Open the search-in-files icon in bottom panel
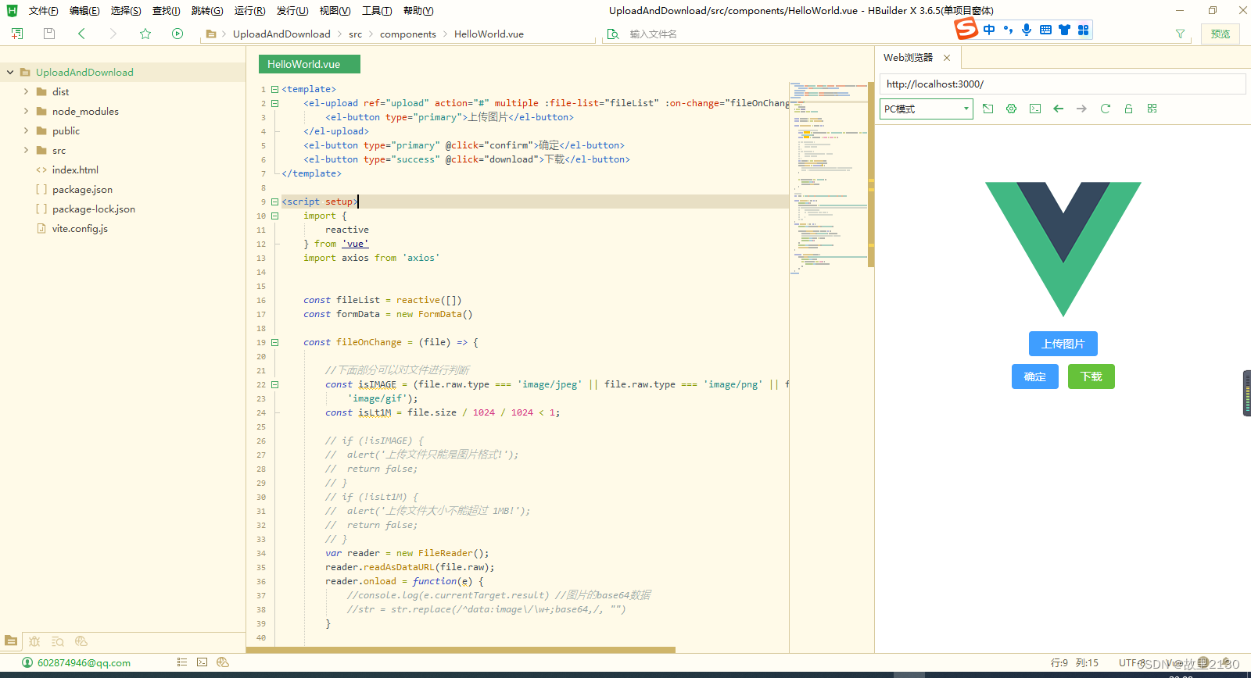The height and width of the screenshot is (678, 1251). click(x=58, y=641)
